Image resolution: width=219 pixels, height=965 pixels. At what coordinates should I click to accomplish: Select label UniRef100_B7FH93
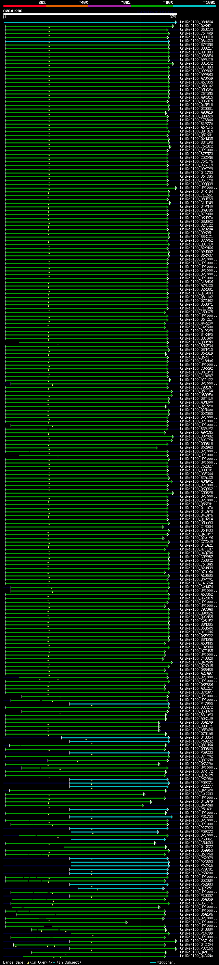pyautogui.click(x=196, y=67)
